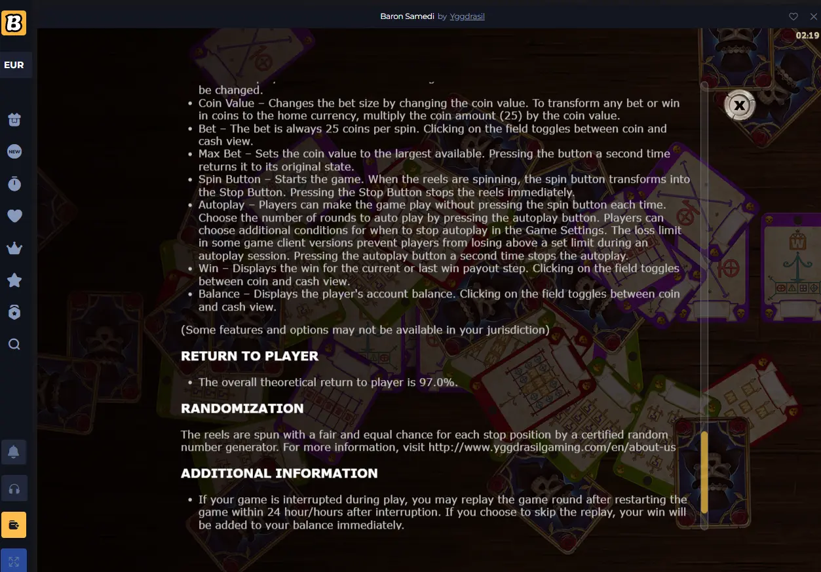Click the 'Win – Displays the win' rule text
This screenshot has width=821, height=572.
click(439, 275)
